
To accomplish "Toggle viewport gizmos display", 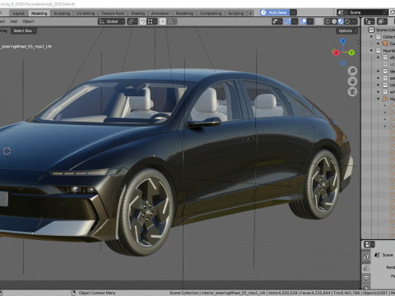I will [288, 21].
